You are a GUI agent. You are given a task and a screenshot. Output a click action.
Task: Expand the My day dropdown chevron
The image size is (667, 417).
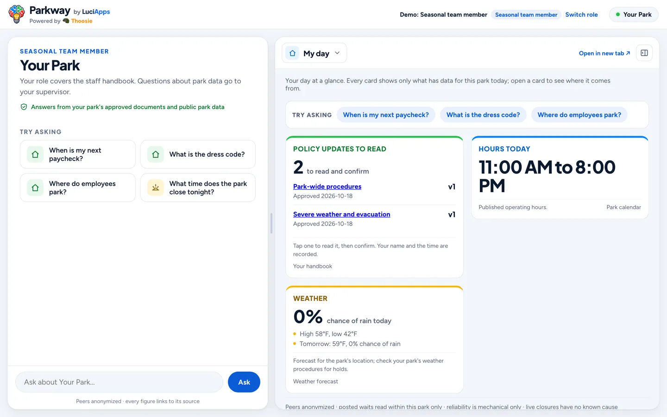(x=337, y=53)
